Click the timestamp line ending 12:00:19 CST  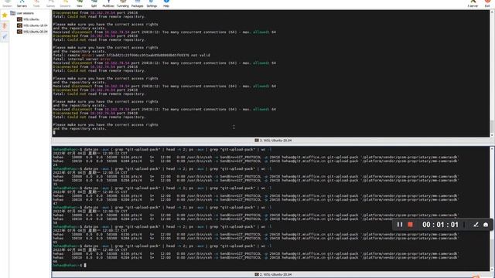pos(90,249)
